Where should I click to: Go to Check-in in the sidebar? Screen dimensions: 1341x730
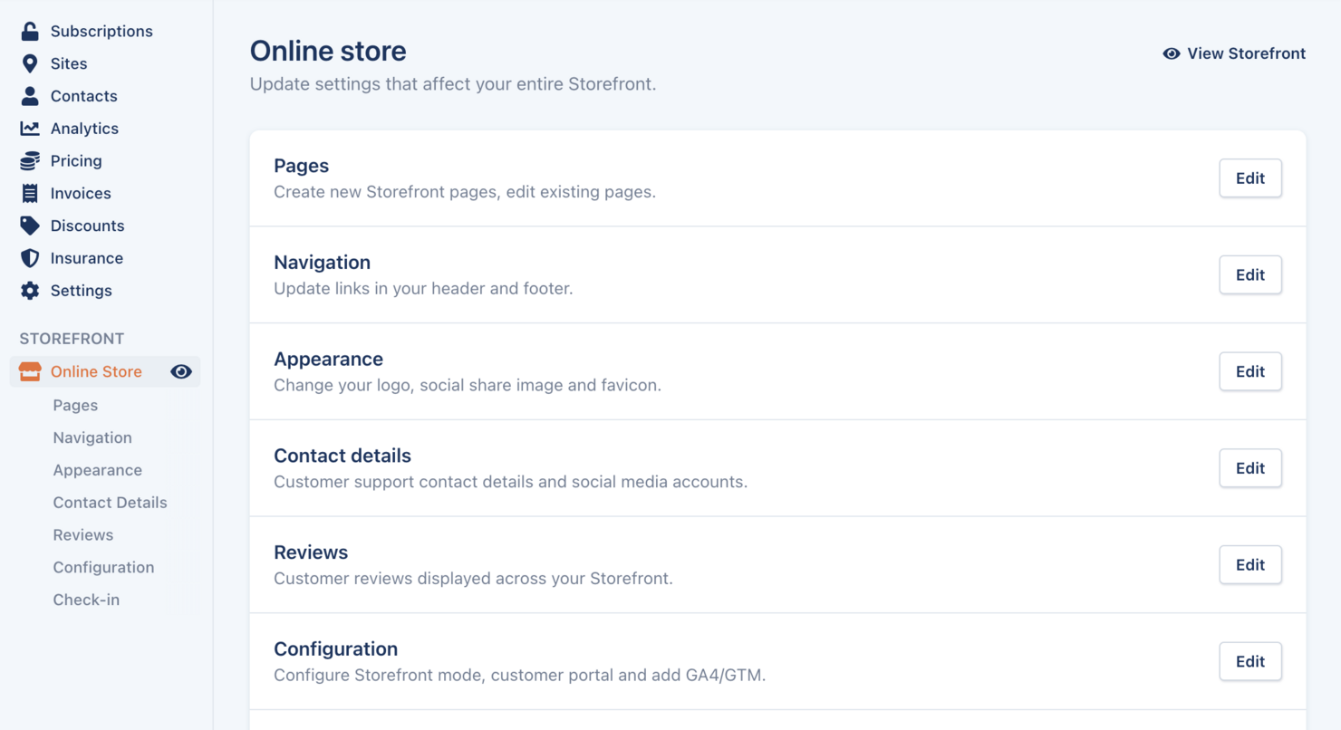point(86,600)
